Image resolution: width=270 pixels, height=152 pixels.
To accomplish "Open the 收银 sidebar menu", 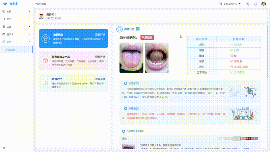I will pos(16,11).
